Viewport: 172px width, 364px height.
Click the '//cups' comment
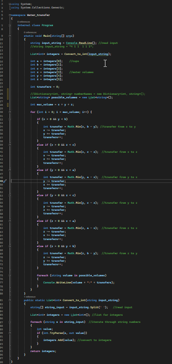(74, 61)
